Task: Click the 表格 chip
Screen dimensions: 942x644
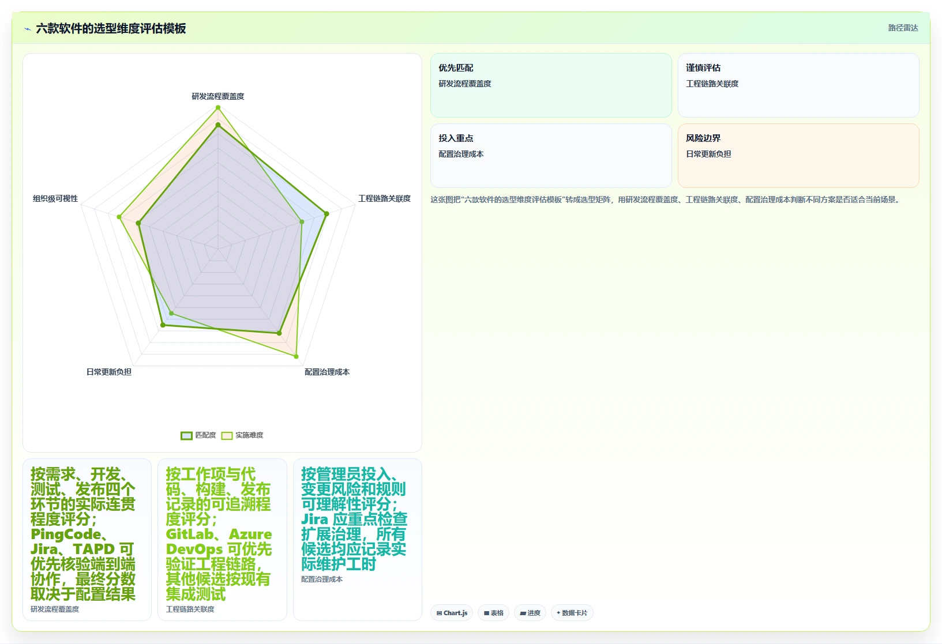Action: 493,613
